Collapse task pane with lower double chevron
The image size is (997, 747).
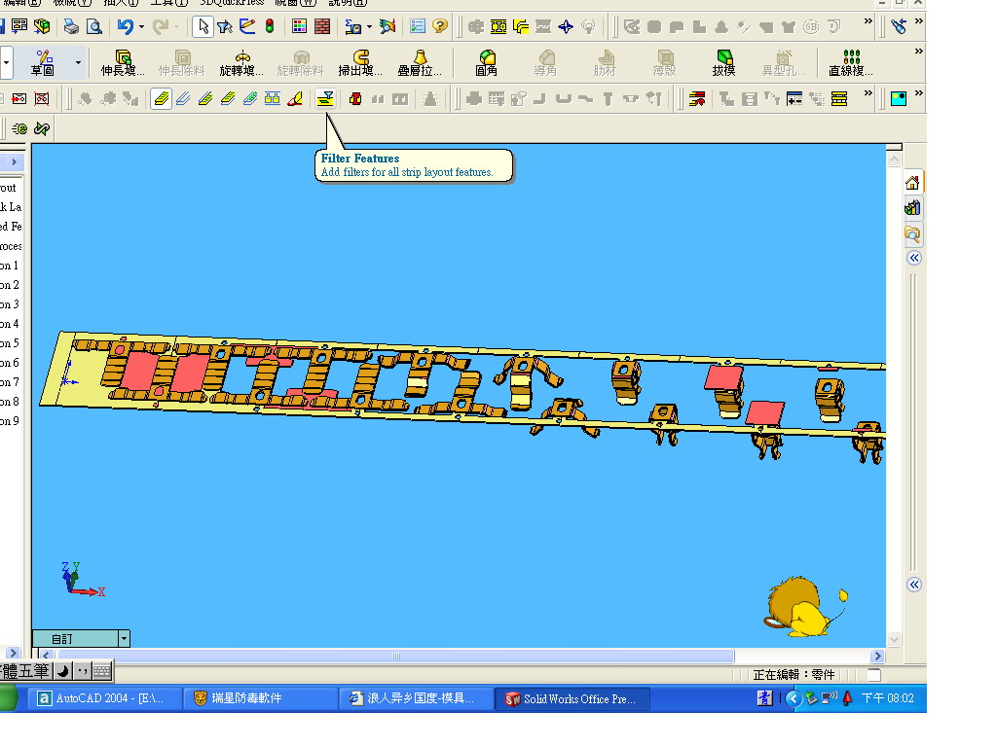click(x=913, y=585)
